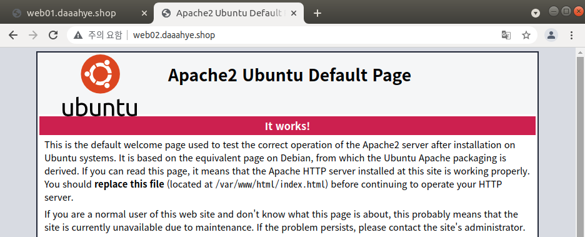Click the Ubuntu logo image

(x=100, y=86)
